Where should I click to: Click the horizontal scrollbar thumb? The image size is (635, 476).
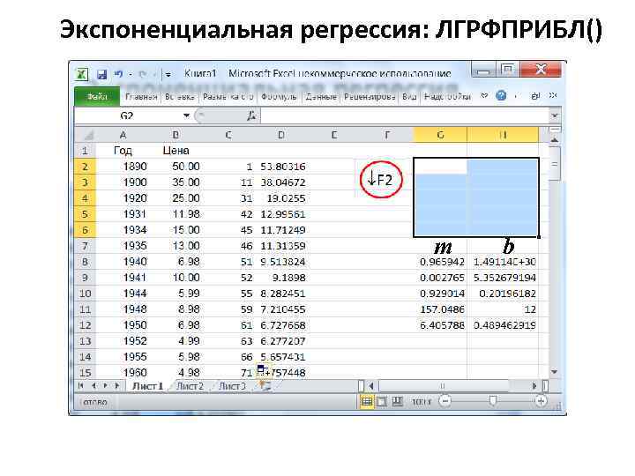tap(443, 386)
